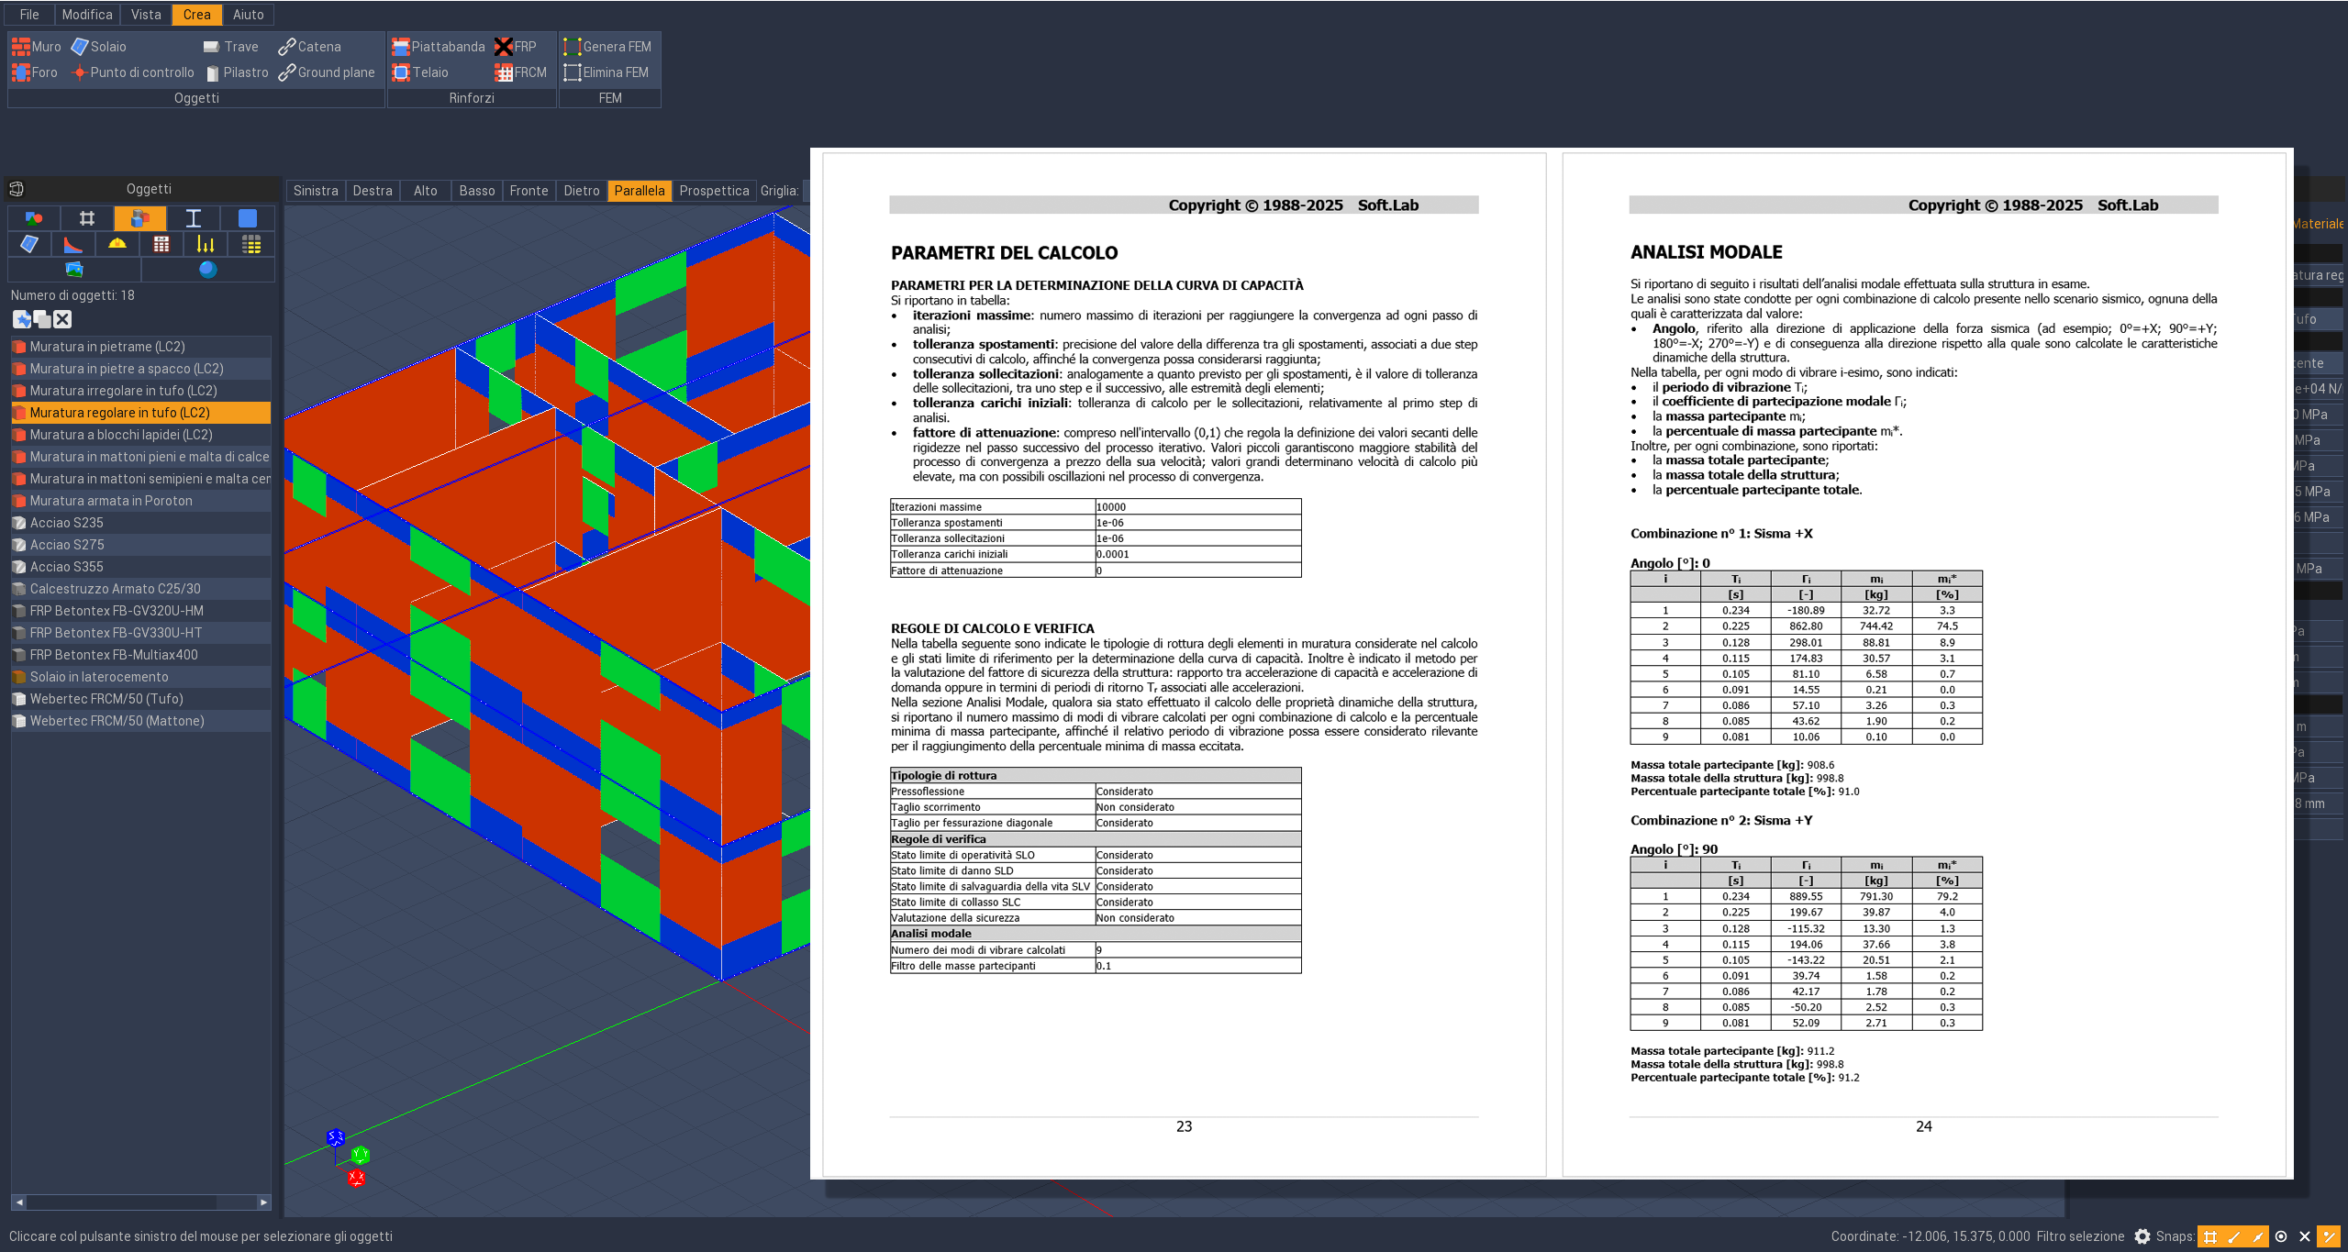Open the calculator icon panel
The width and height of the screenshot is (2348, 1252).
(161, 244)
